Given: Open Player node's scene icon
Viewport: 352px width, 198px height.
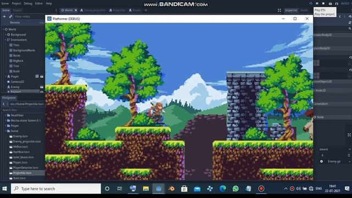Looking at the screenshot, I should click(x=42, y=76).
